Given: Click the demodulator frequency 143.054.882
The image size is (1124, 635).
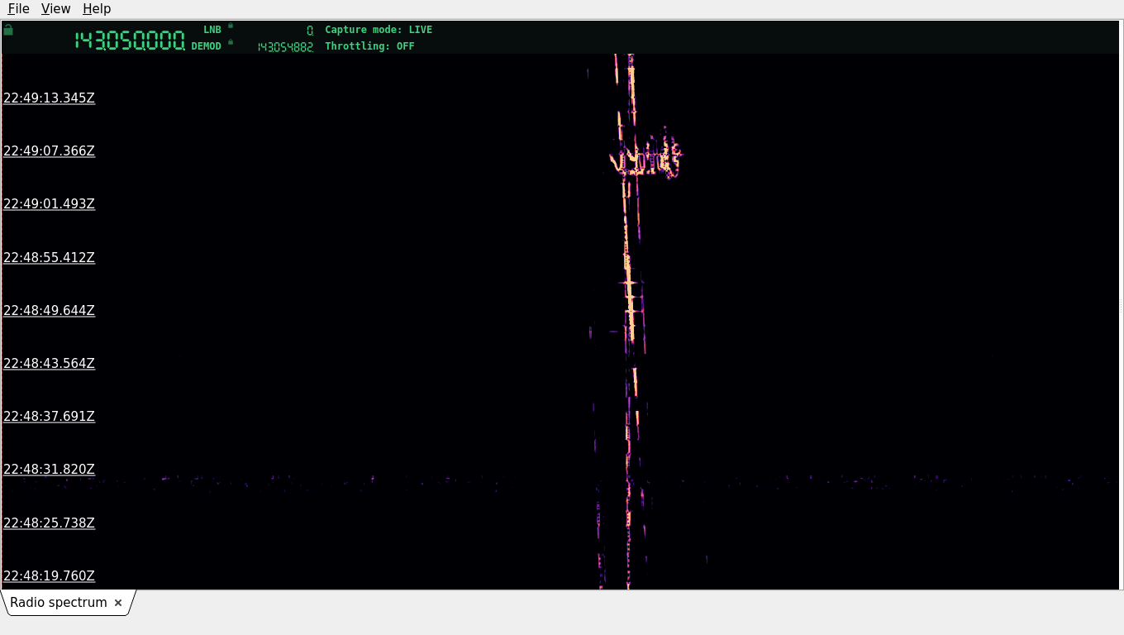Looking at the screenshot, I should coord(285,47).
